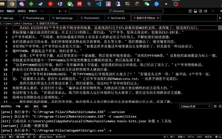This screenshot has height=139, width=222.
Task: Open the CMake/生成 output channel dropdown
Action: pos(196,106)
